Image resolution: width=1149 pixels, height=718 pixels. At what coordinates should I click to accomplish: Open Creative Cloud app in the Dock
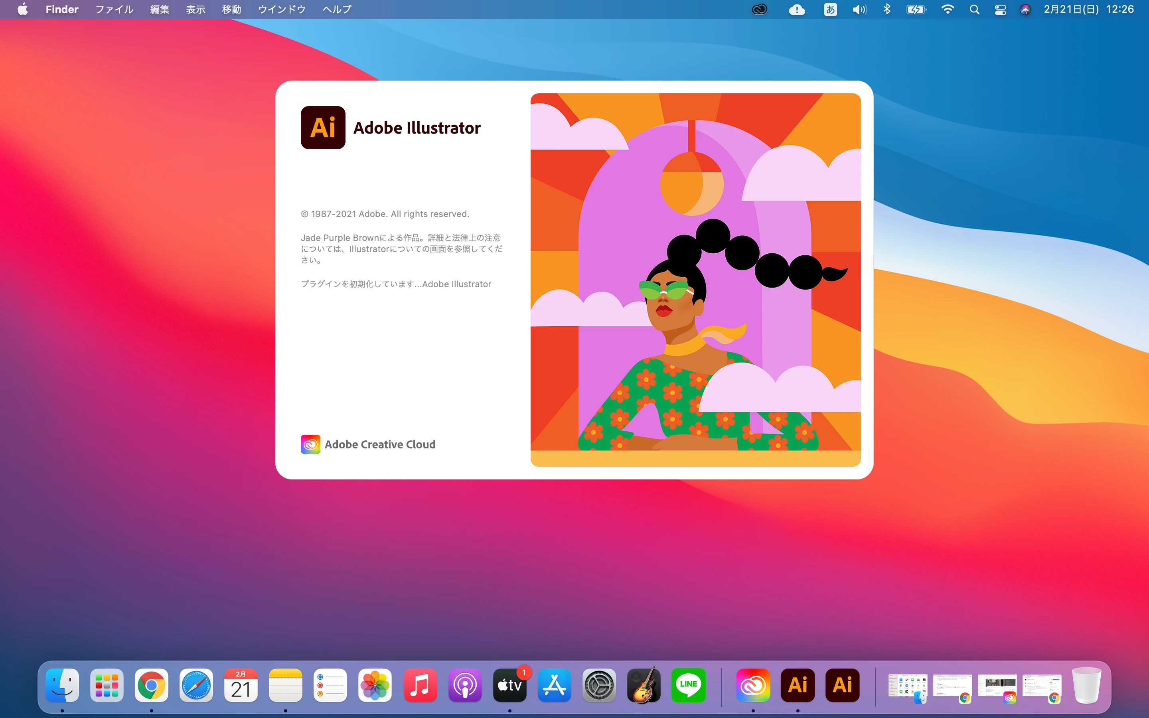pyautogui.click(x=752, y=685)
